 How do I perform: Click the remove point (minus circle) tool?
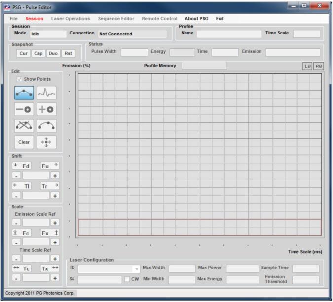24,109
